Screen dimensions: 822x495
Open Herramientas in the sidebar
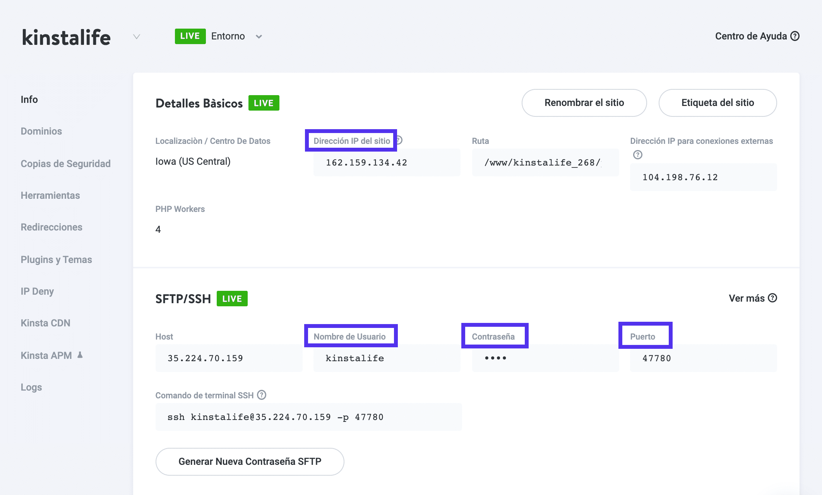(x=50, y=196)
